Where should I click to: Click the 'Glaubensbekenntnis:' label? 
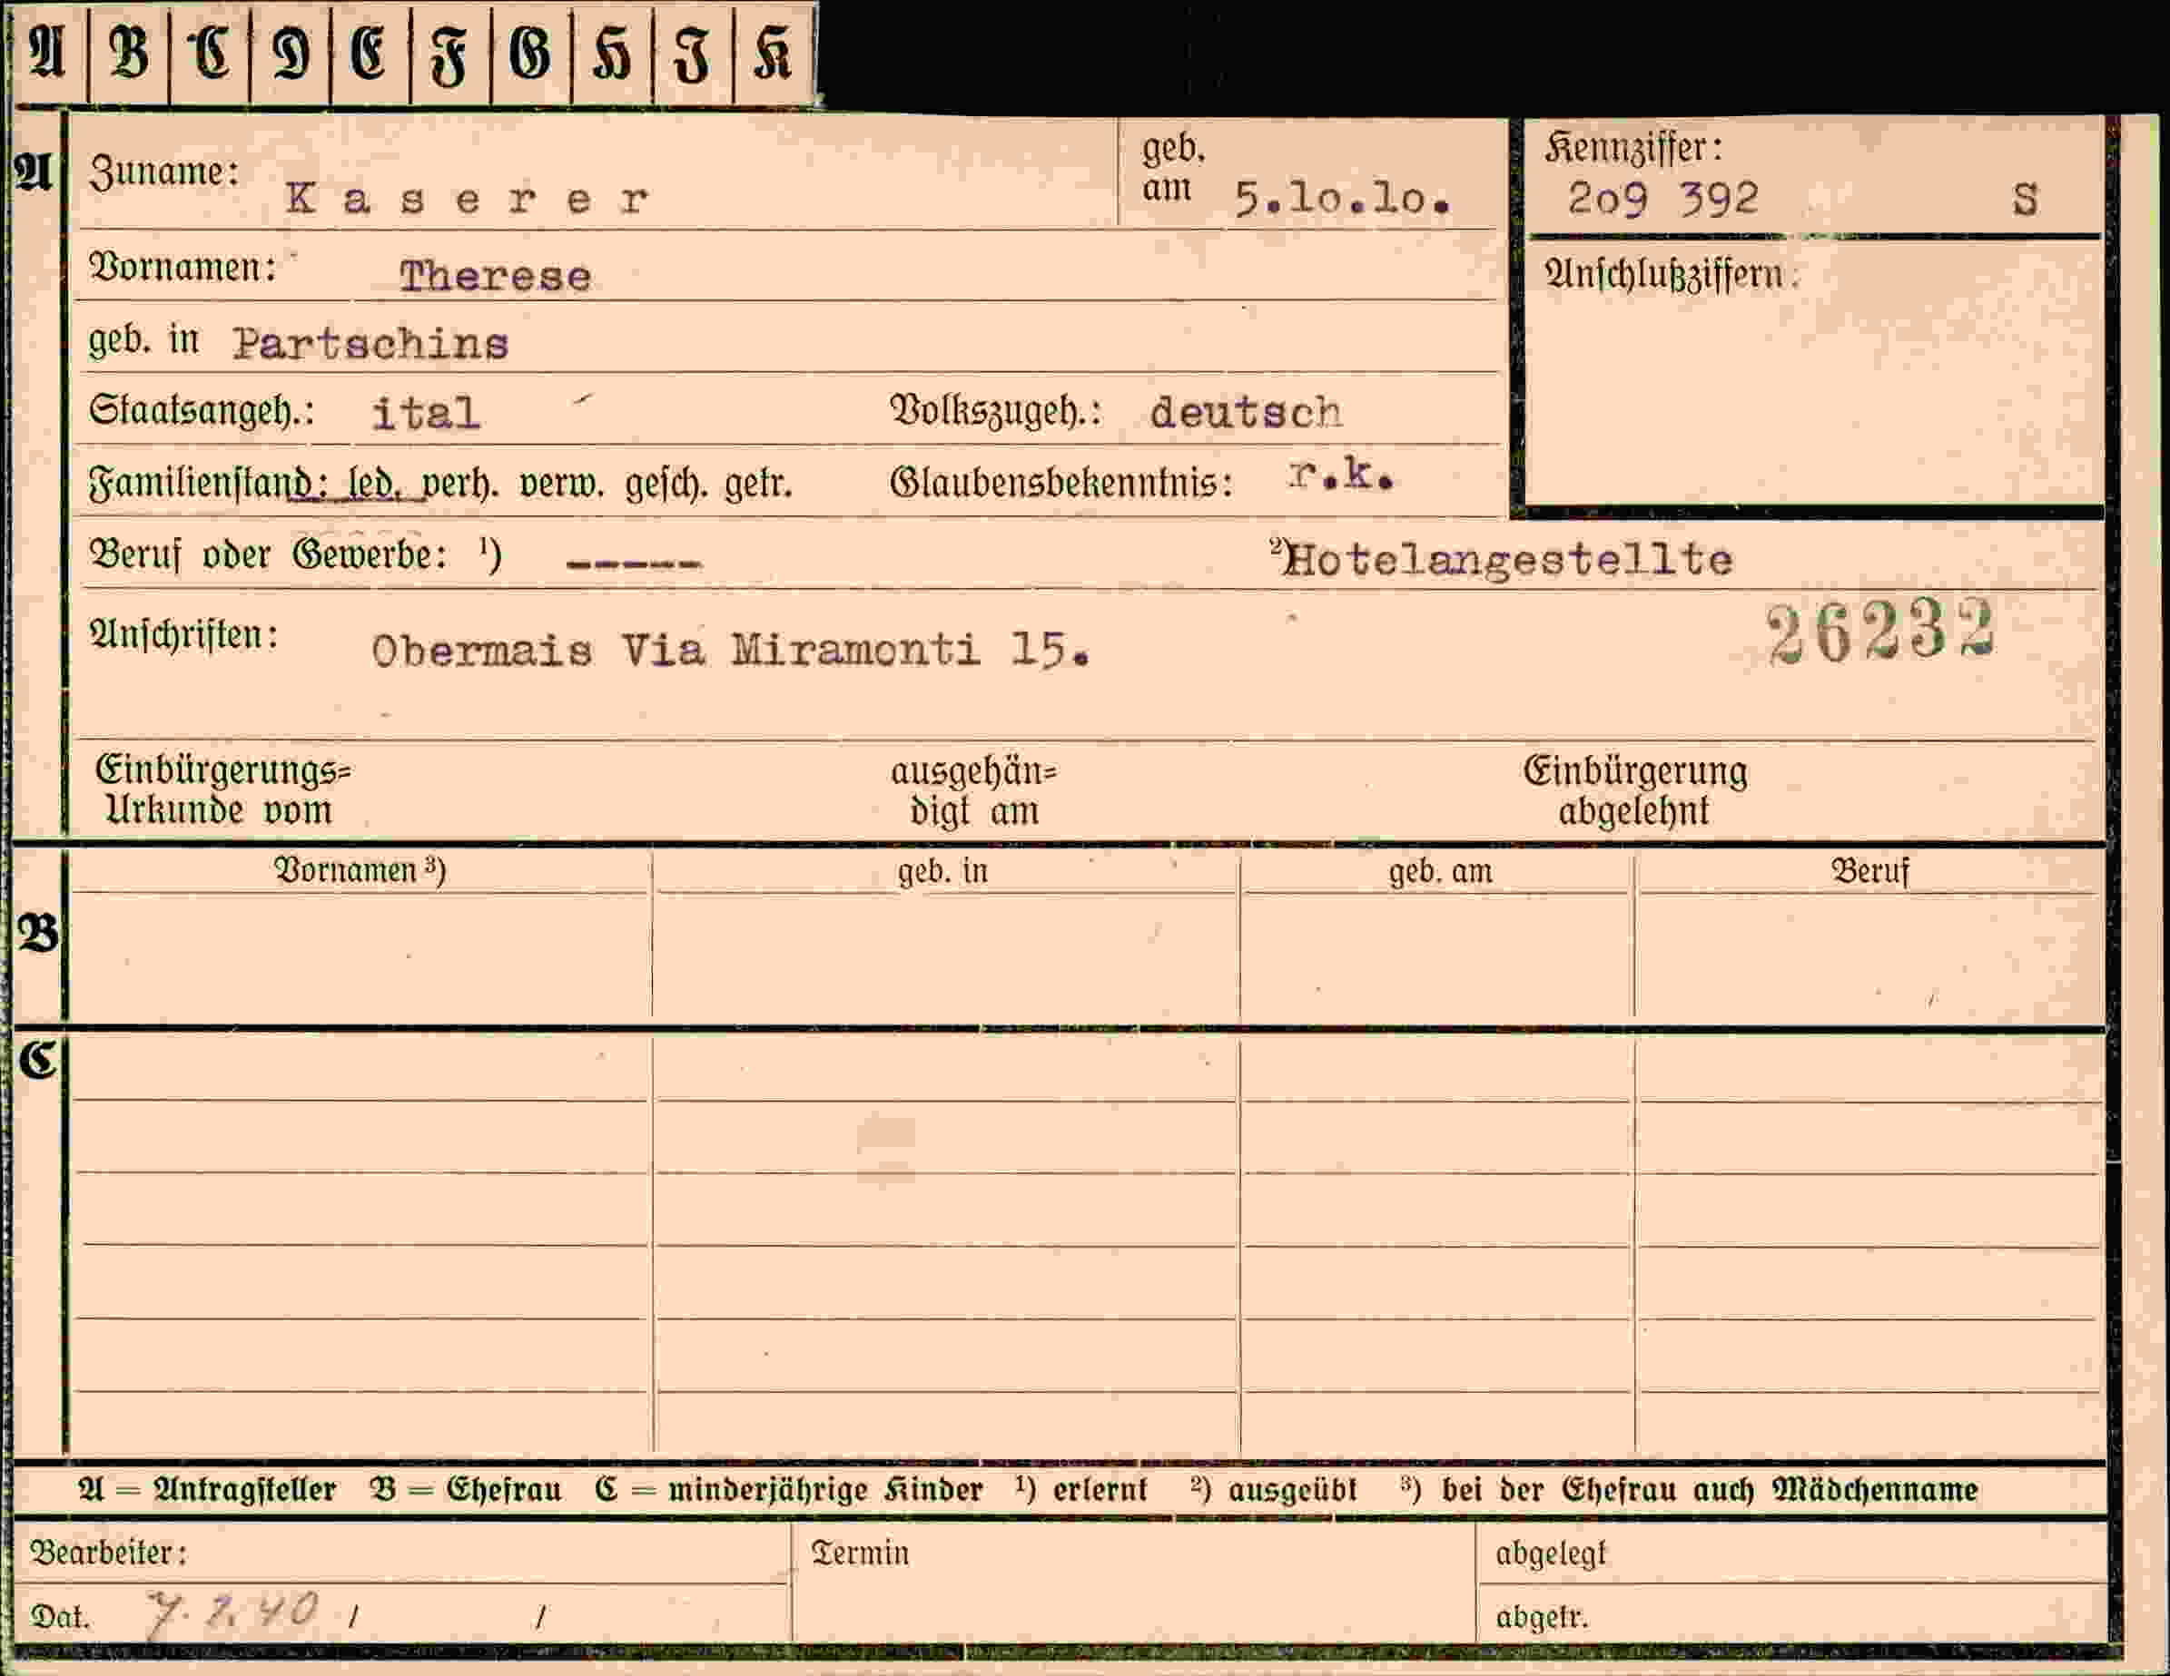click(1061, 484)
